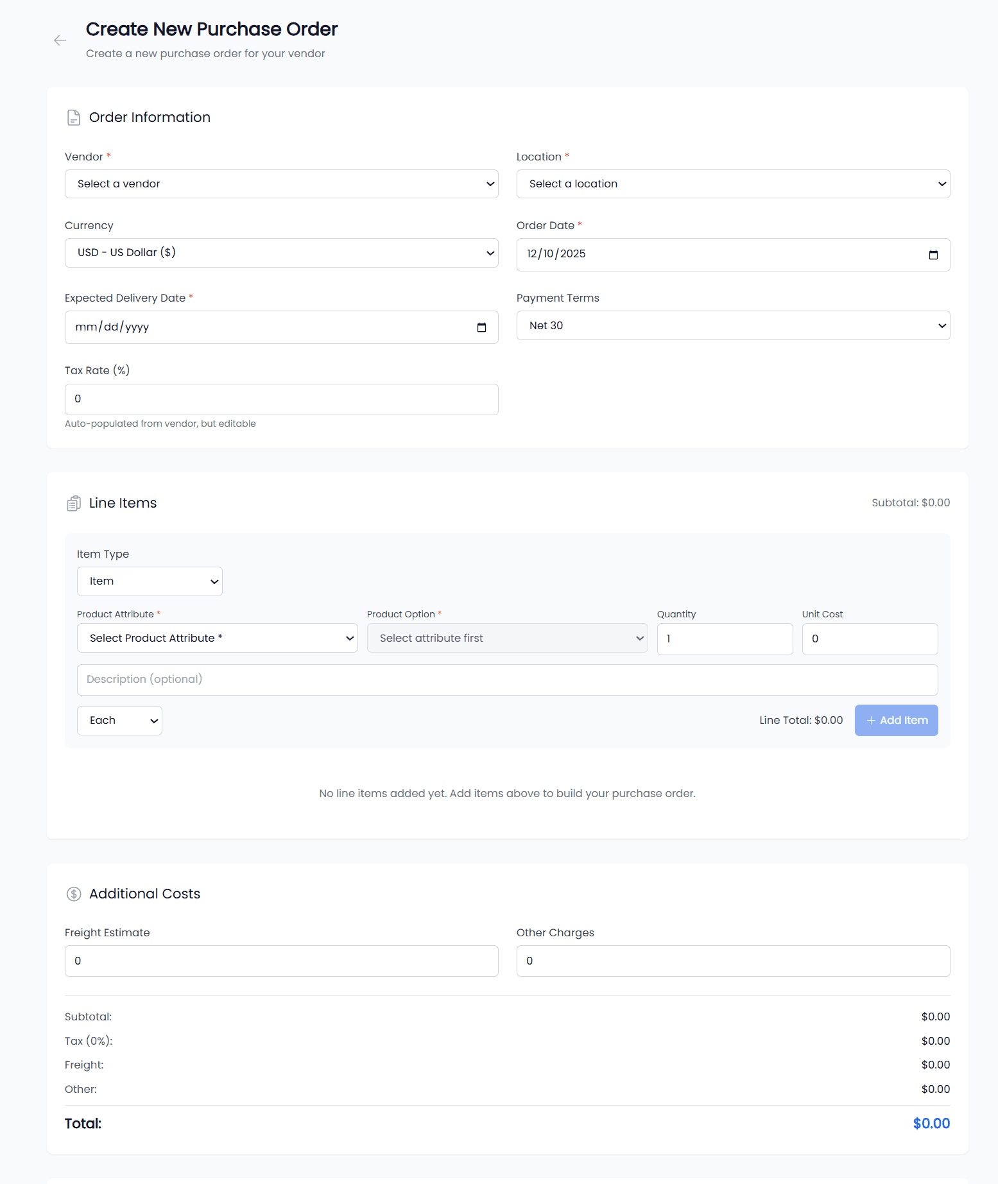Focus the Order Date field
The image size is (998, 1184).
pos(733,255)
